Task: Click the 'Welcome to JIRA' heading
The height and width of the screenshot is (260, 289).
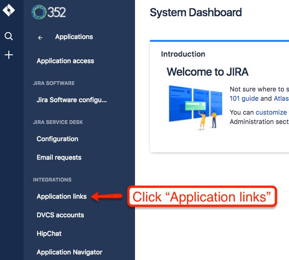Action: click(207, 72)
